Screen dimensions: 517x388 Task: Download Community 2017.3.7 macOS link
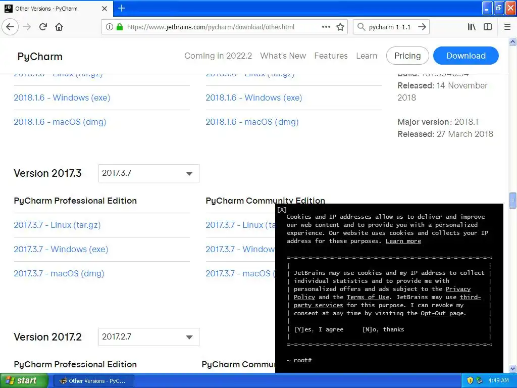pos(240,273)
